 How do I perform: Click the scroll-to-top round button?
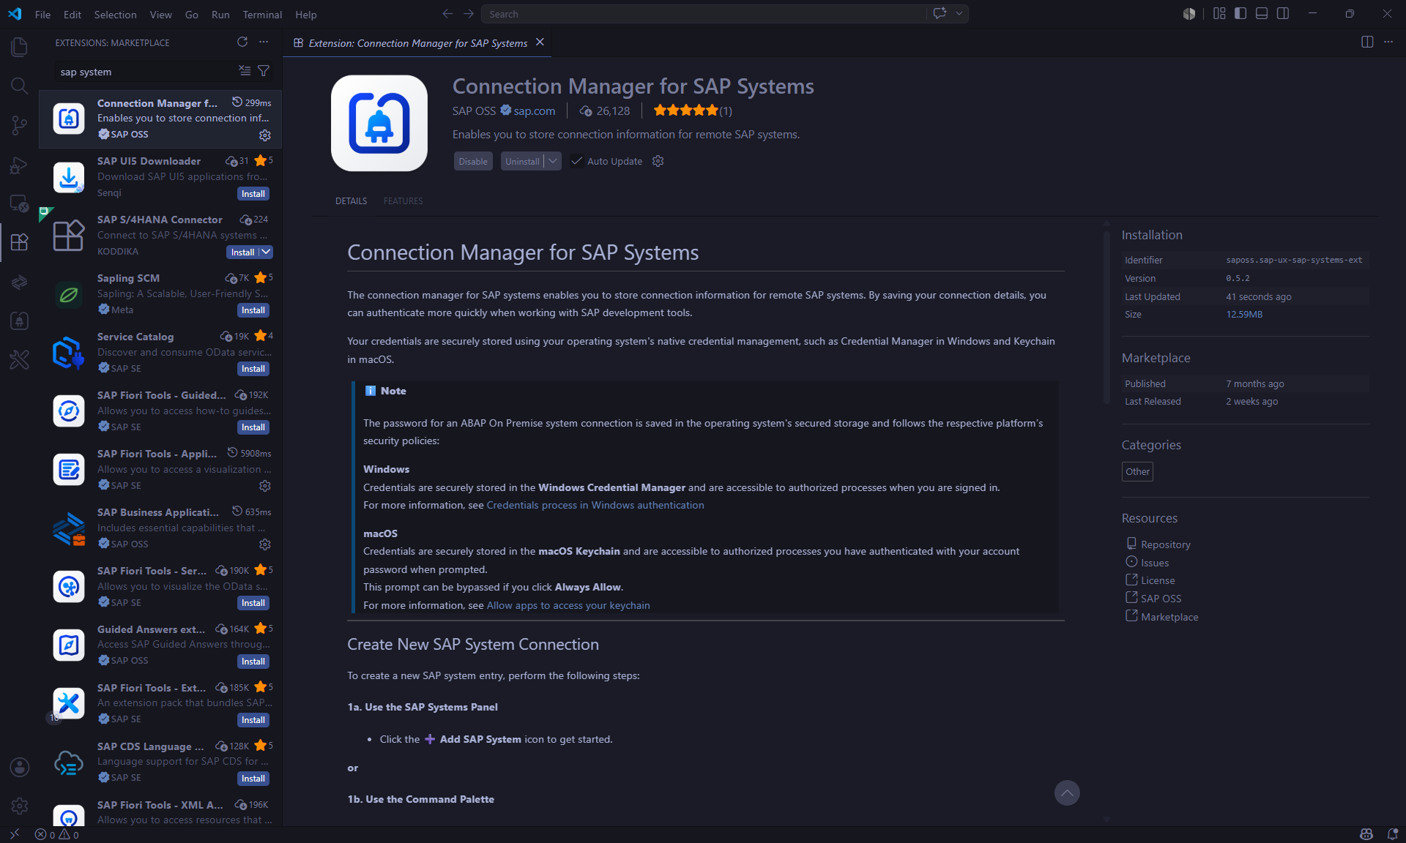click(1067, 793)
